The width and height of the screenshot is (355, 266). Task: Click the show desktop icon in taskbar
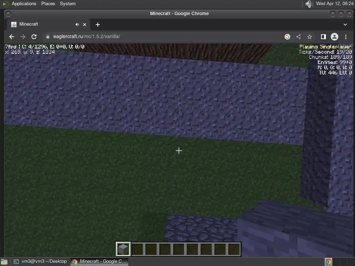[x=4, y=262]
